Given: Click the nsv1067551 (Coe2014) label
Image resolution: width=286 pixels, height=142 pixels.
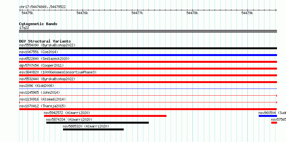Looking at the screenshot, I should click(39, 52).
